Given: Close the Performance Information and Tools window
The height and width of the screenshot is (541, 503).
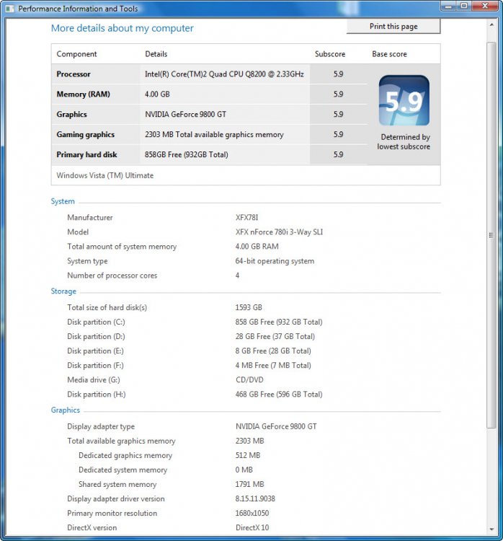Looking at the screenshot, I should 485,6.
